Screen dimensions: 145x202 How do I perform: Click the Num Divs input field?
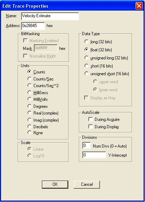87,145
